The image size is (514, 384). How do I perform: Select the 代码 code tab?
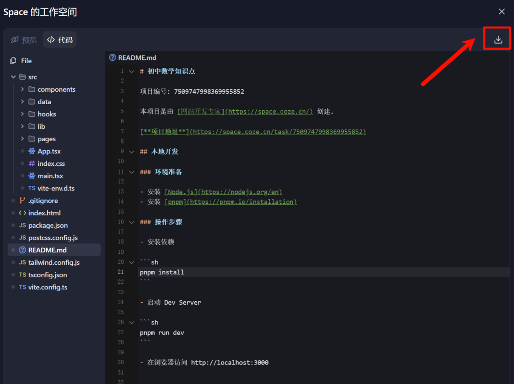60,40
